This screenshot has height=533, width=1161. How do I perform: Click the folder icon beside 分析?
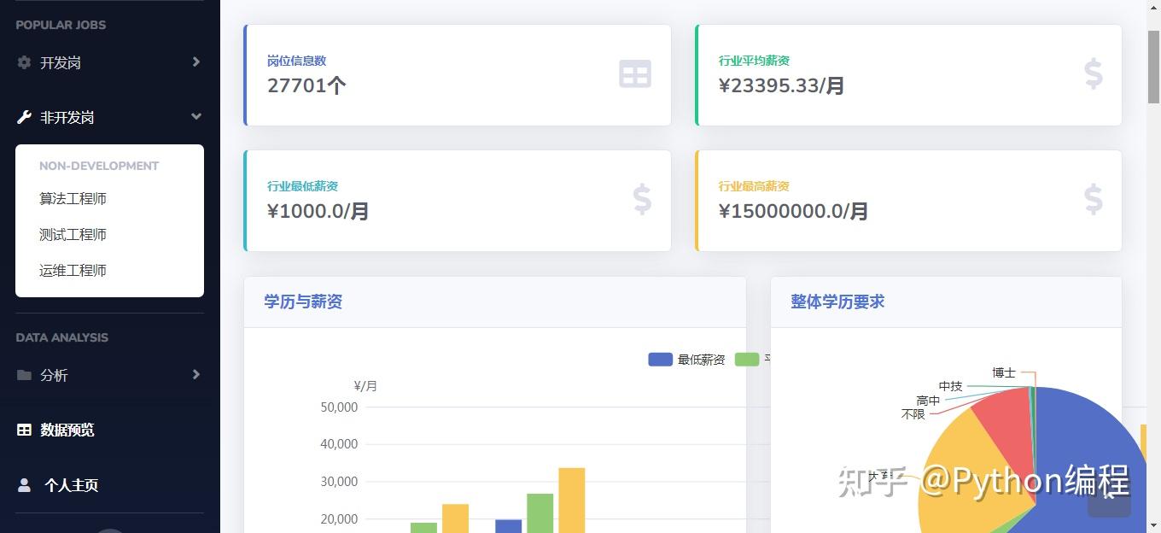point(24,375)
